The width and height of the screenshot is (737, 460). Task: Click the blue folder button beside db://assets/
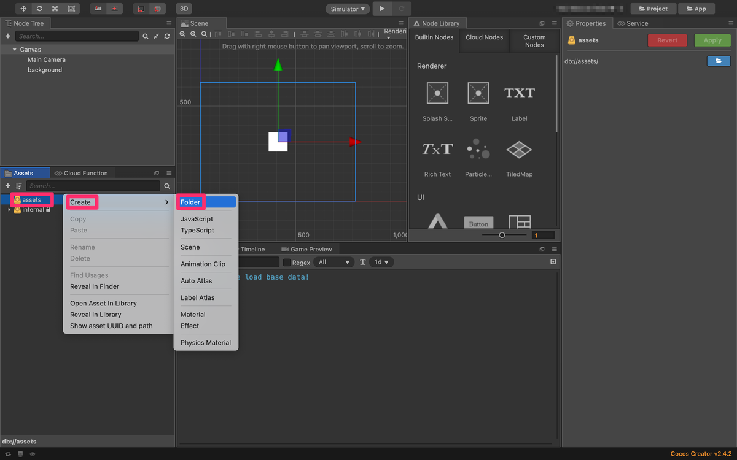click(719, 61)
